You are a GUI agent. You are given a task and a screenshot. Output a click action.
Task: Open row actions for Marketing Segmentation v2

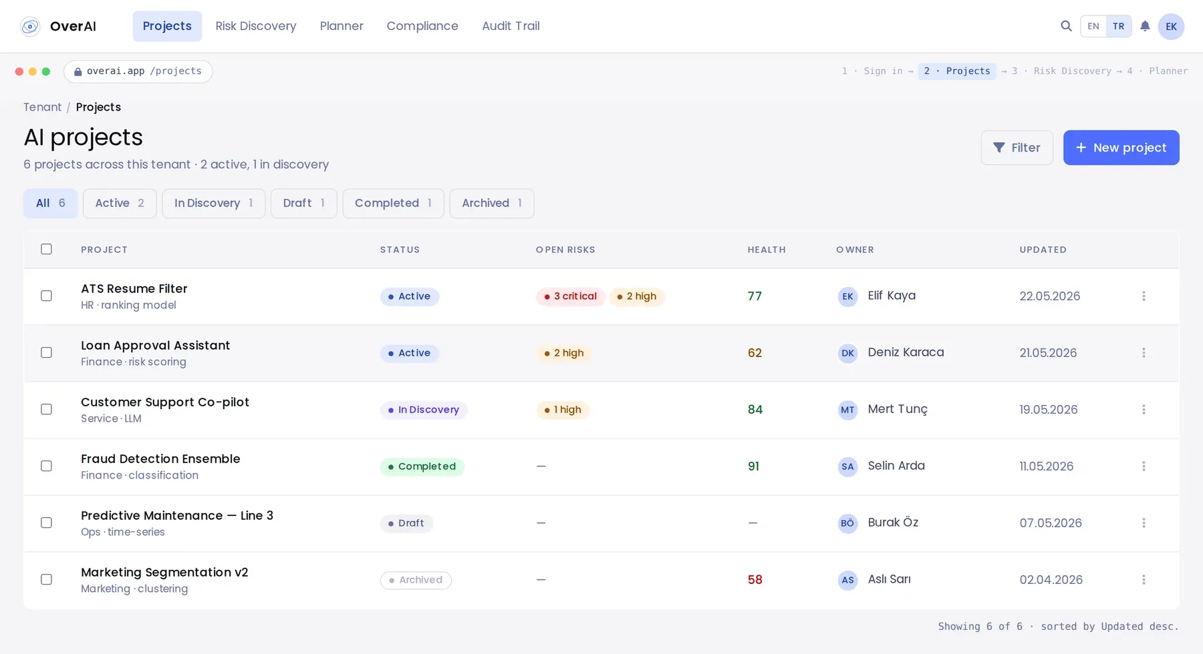(x=1144, y=580)
